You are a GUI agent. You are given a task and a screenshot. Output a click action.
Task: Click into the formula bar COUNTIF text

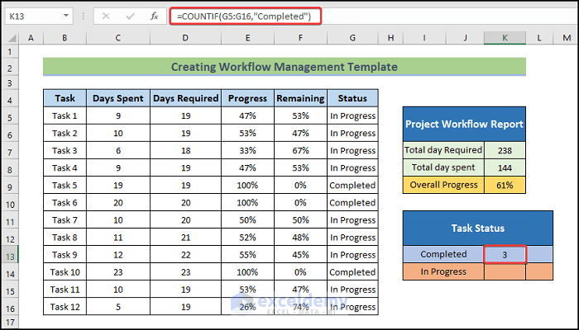[x=244, y=16]
